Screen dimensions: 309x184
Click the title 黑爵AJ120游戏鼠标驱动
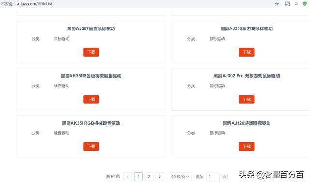(247, 123)
